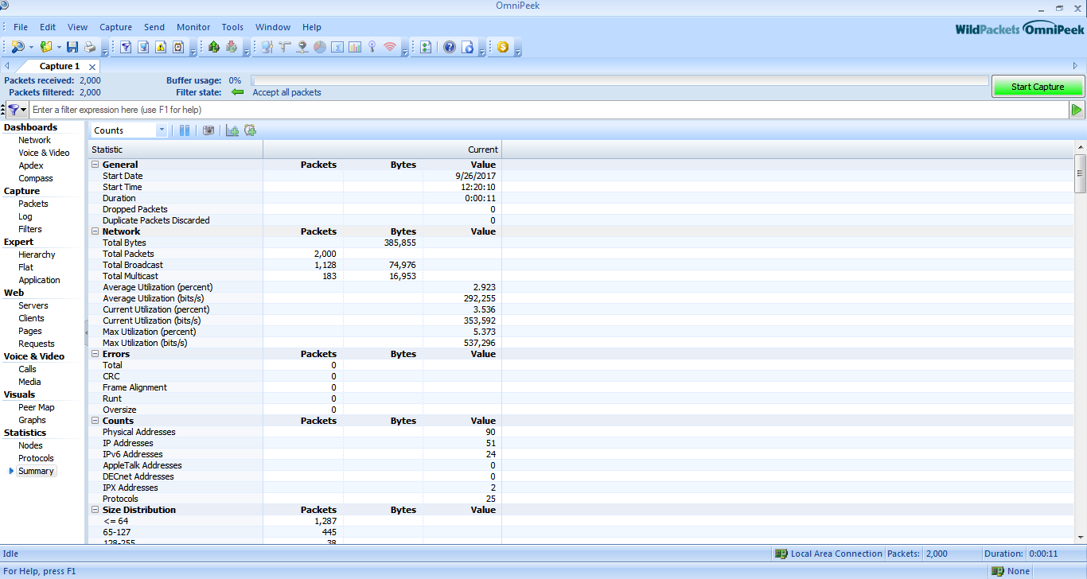Screen dimensions: 1087x579
Task: Open the filter funnel dropdown
Action: (x=17, y=110)
